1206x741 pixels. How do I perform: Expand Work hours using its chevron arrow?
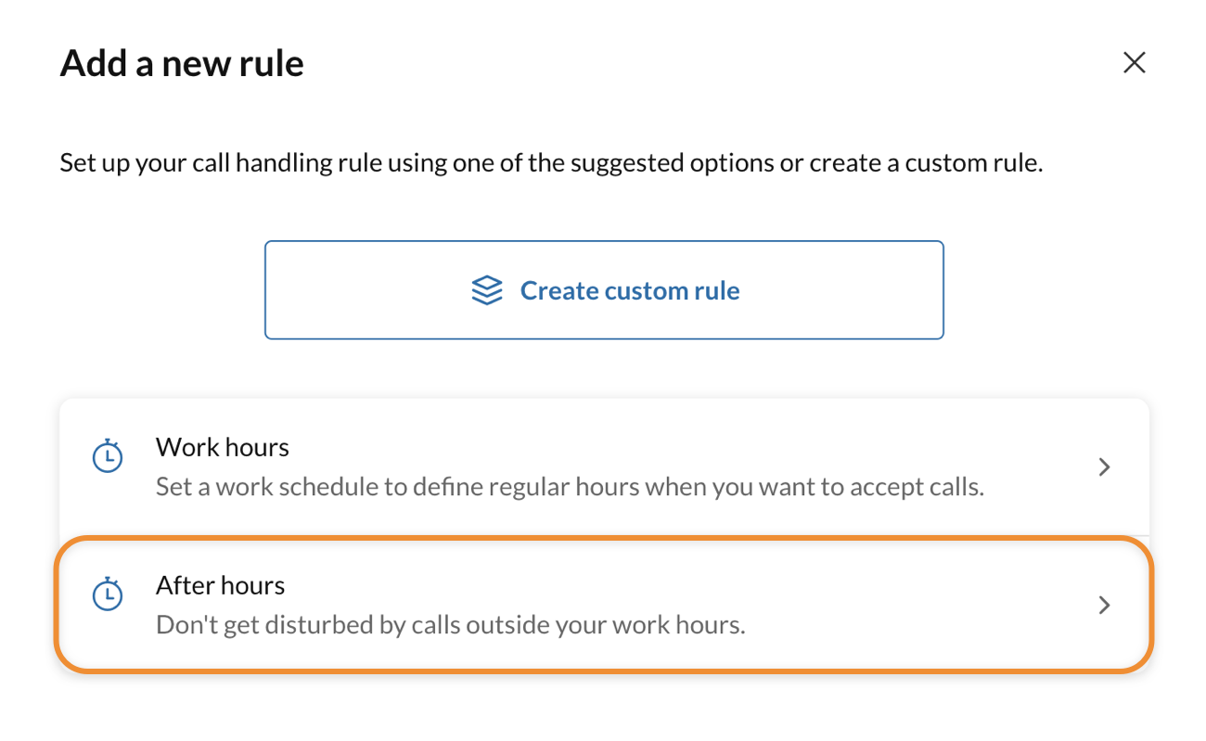pyautogui.click(x=1104, y=467)
